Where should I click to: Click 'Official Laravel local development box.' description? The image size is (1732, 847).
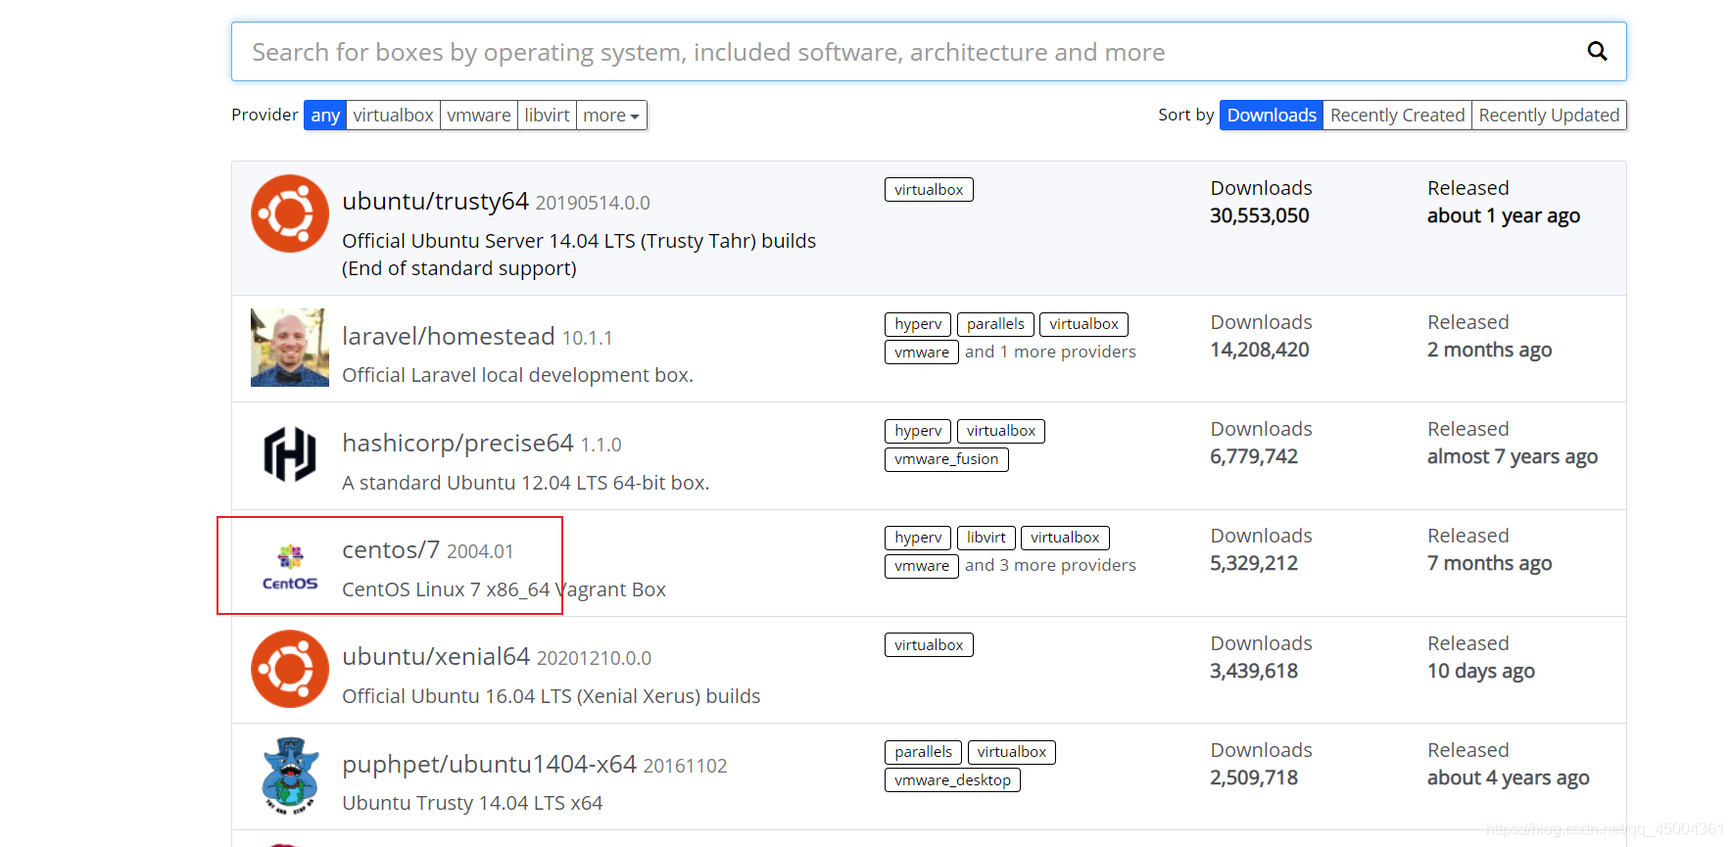(x=517, y=375)
